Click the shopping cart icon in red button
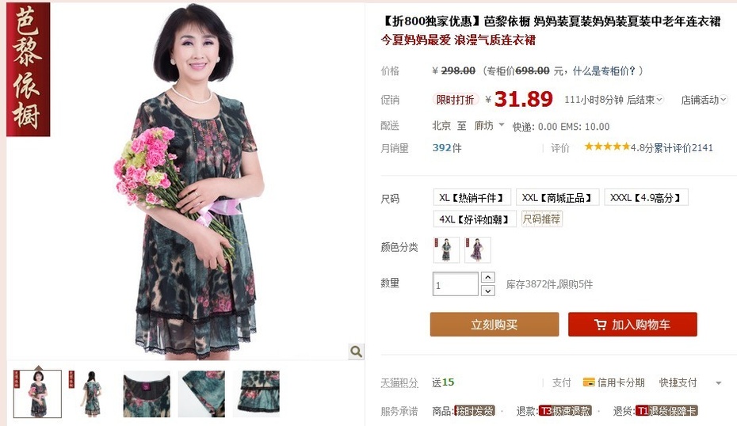 click(x=600, y=325)
